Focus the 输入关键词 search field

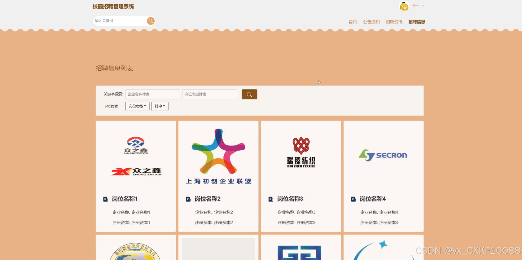(120, 21)
